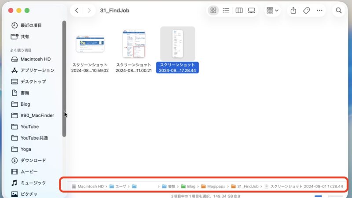Go to アプリケーション in sidebar
352x198 pixels.
[37, 70]
